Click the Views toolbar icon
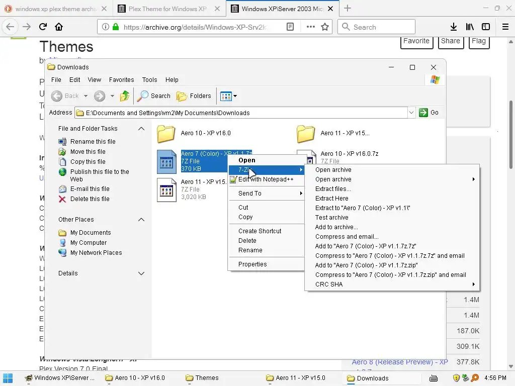 (226, 96)
